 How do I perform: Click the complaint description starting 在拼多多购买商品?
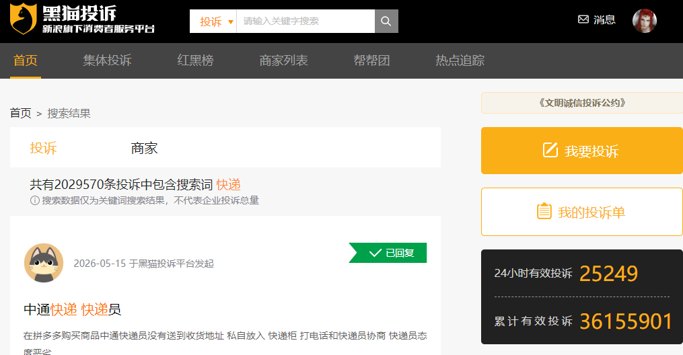225,342
